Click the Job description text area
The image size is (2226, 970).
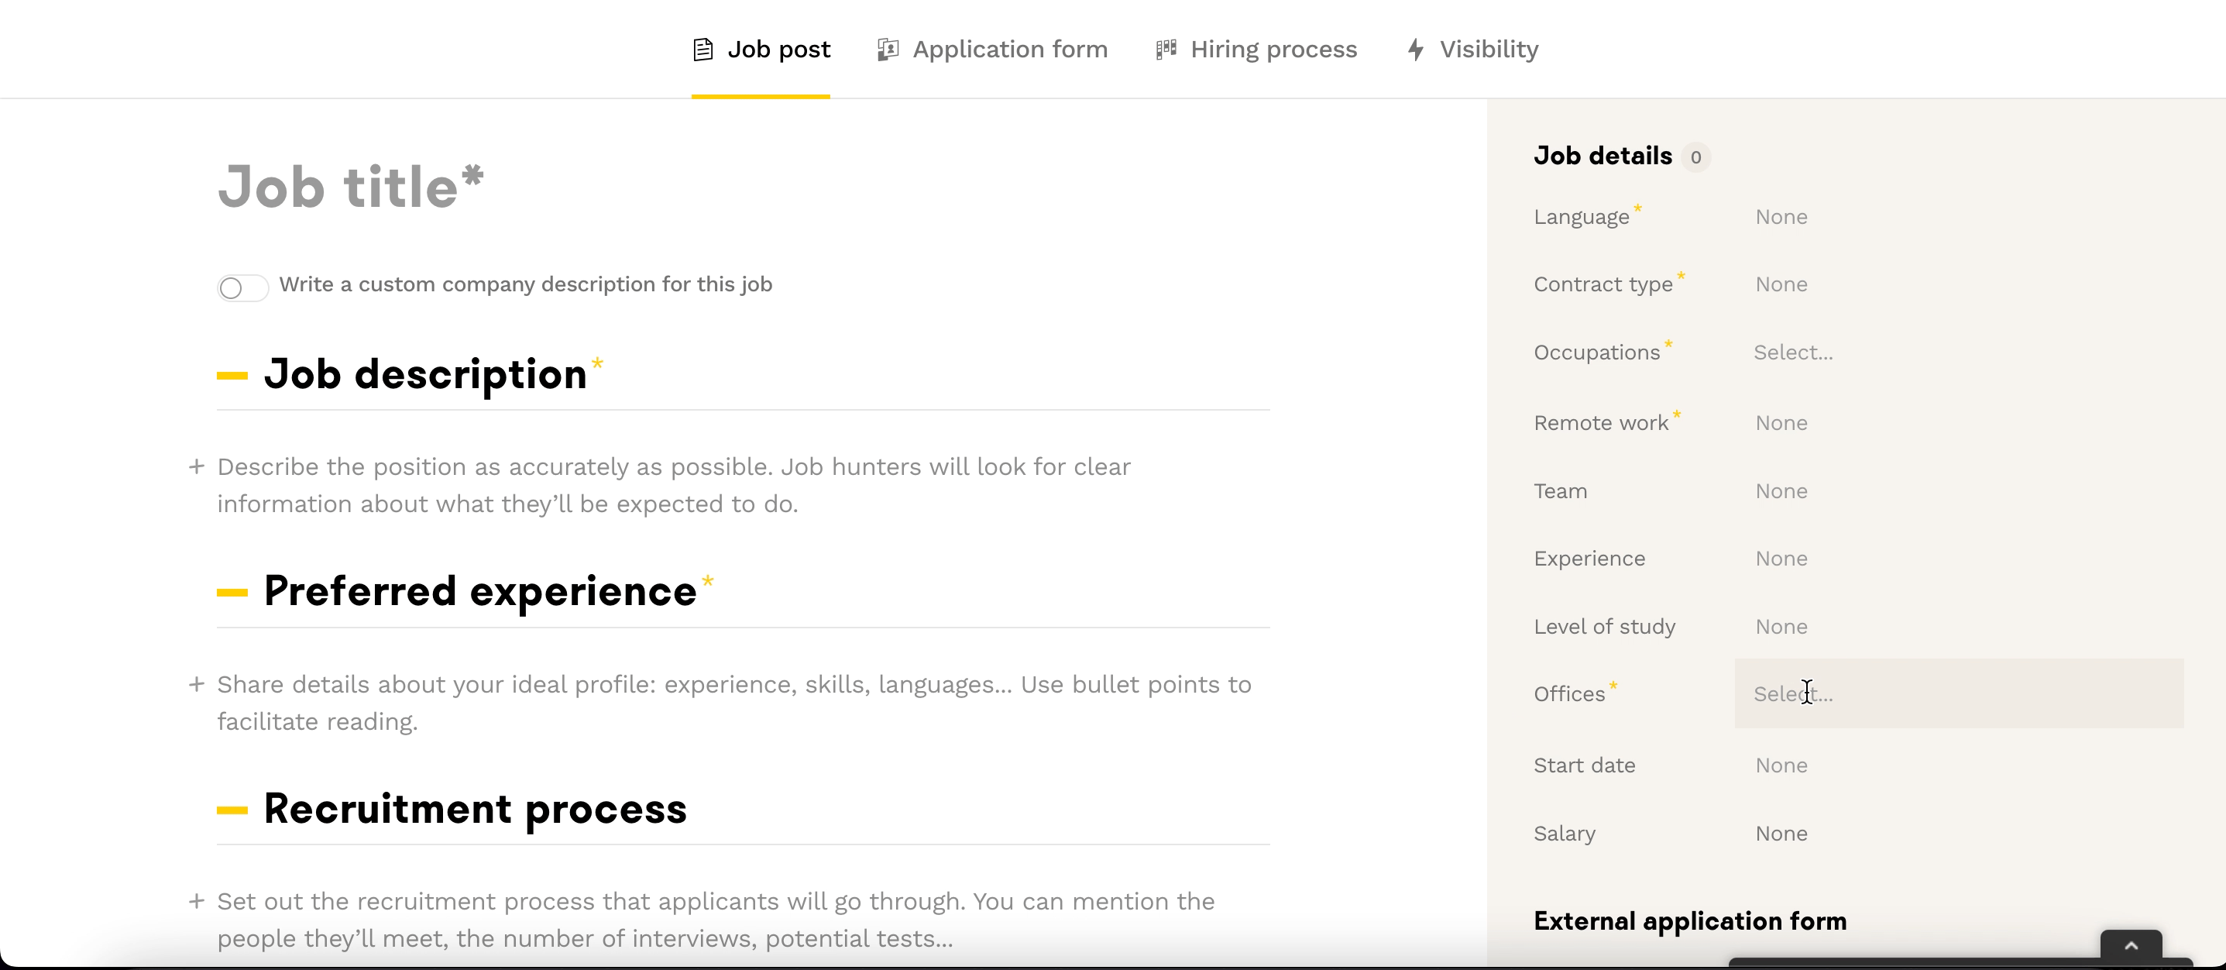[674, 485]
